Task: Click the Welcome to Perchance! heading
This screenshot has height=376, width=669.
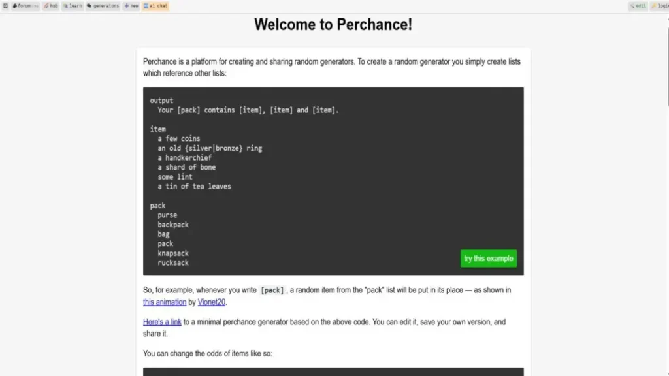Action: [334, 24]
